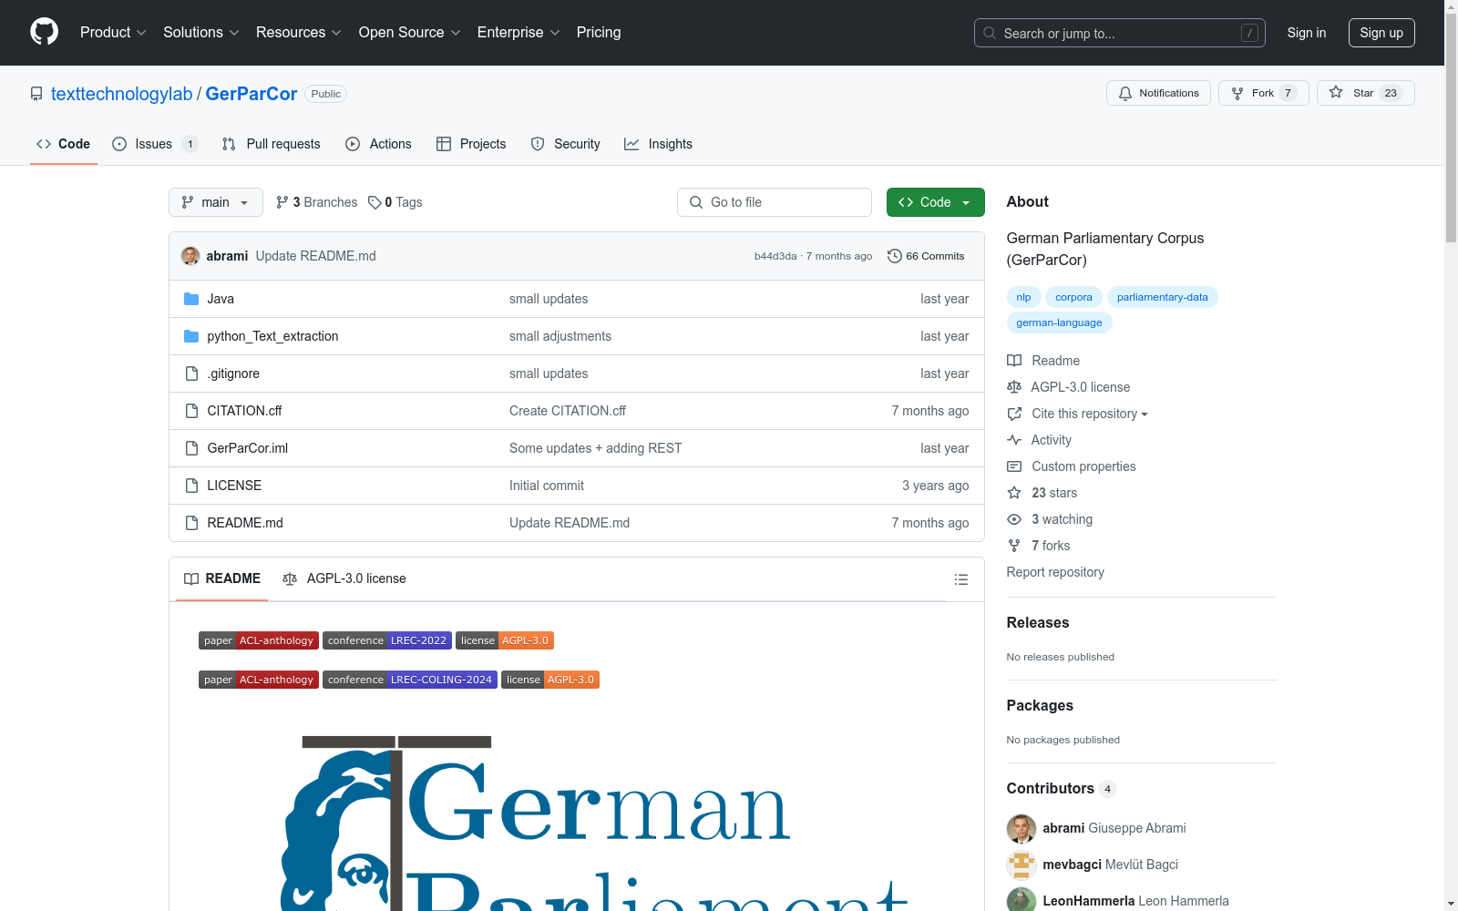Image resolution: width=1458 pixels, height=911 pixels.
Task: Select the Security tab
Action: 566,144
